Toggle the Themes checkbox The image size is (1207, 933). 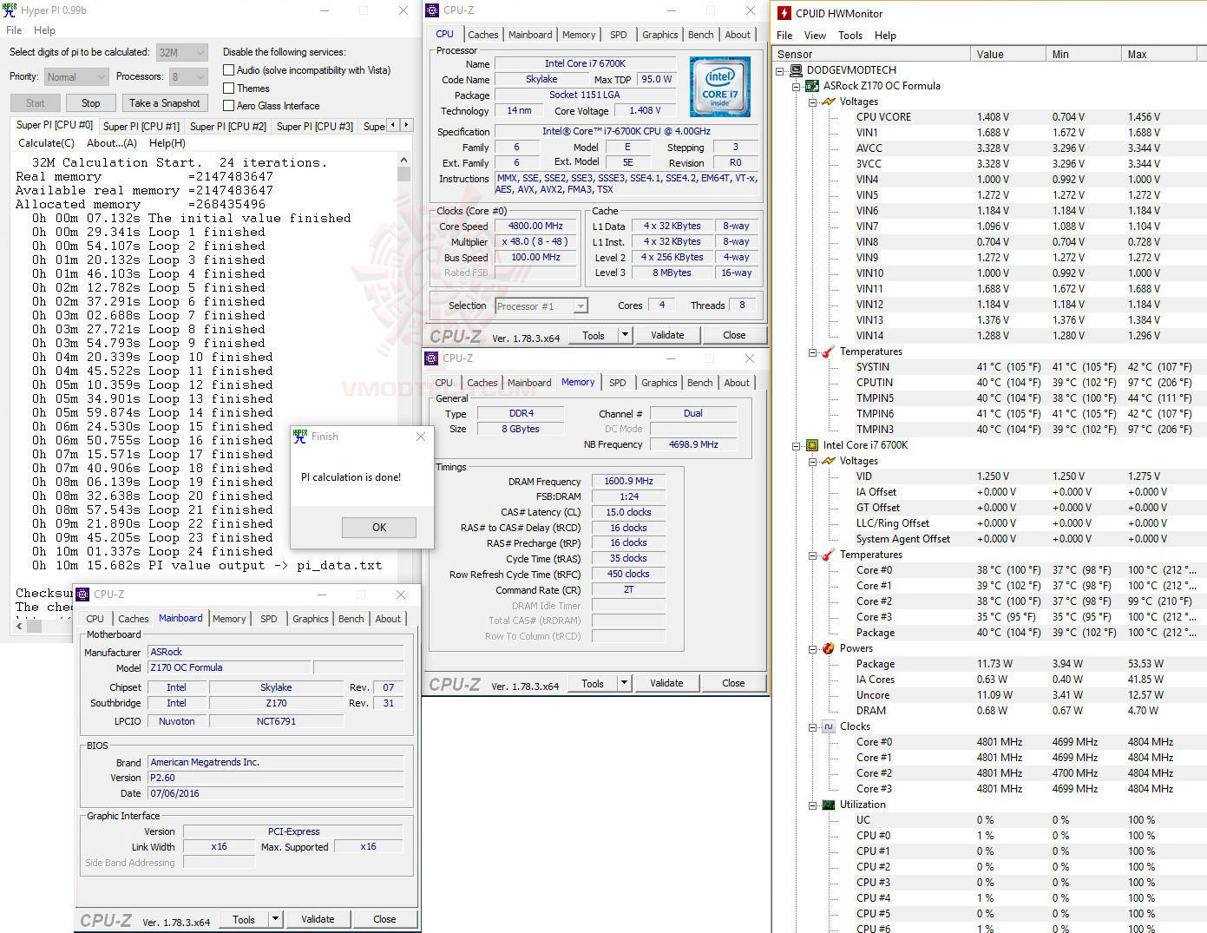click(229, 89)
